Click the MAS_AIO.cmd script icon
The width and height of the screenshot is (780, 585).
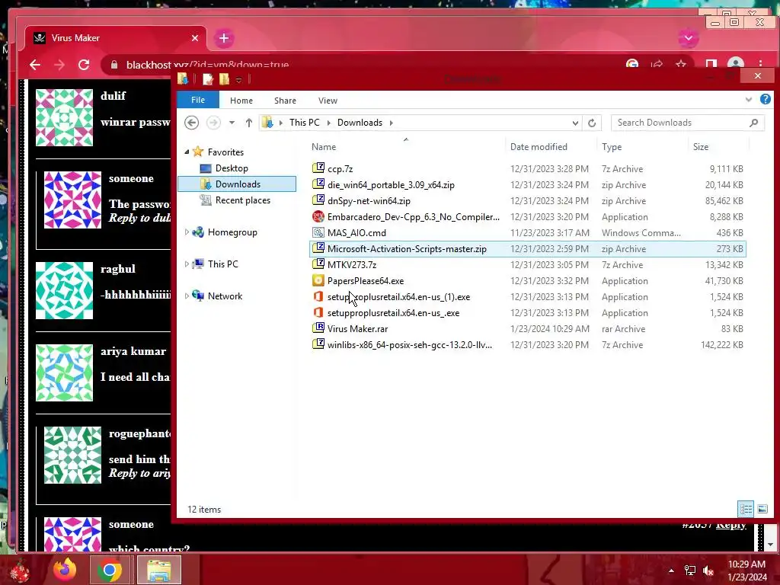[x=318, y=232]
